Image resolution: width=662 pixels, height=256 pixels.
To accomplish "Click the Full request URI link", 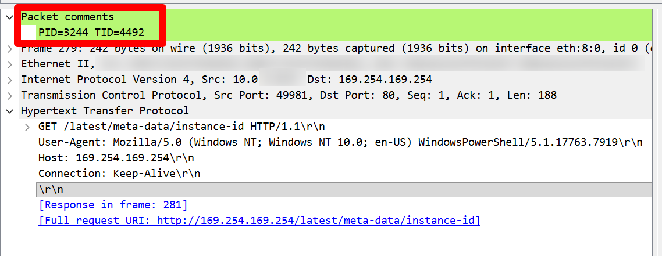I will click(x=259, y=221).
